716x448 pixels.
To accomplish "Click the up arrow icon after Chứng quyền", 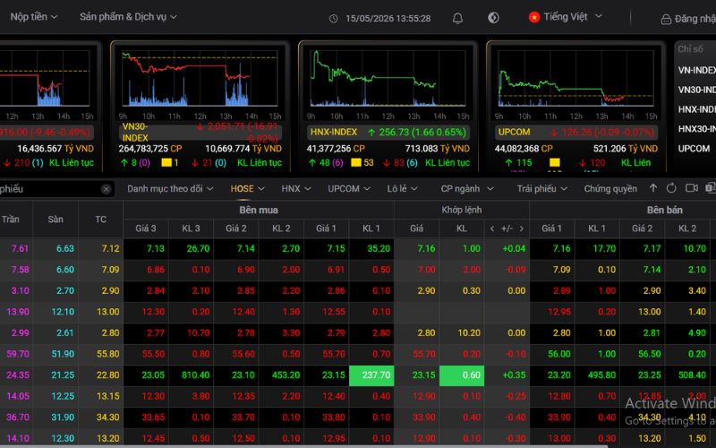I will [x=653, y=188].
